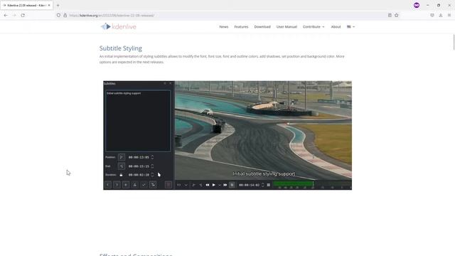Open the Features page
Screen dimensions: 455x256
[x=241, y=27]
